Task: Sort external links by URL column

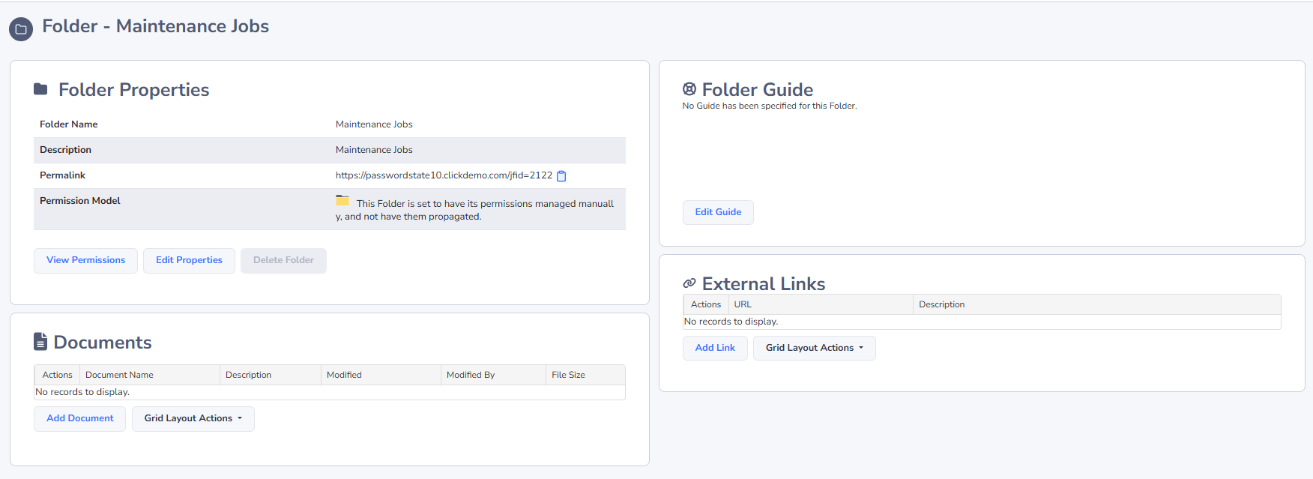Action: pos(743,304)
